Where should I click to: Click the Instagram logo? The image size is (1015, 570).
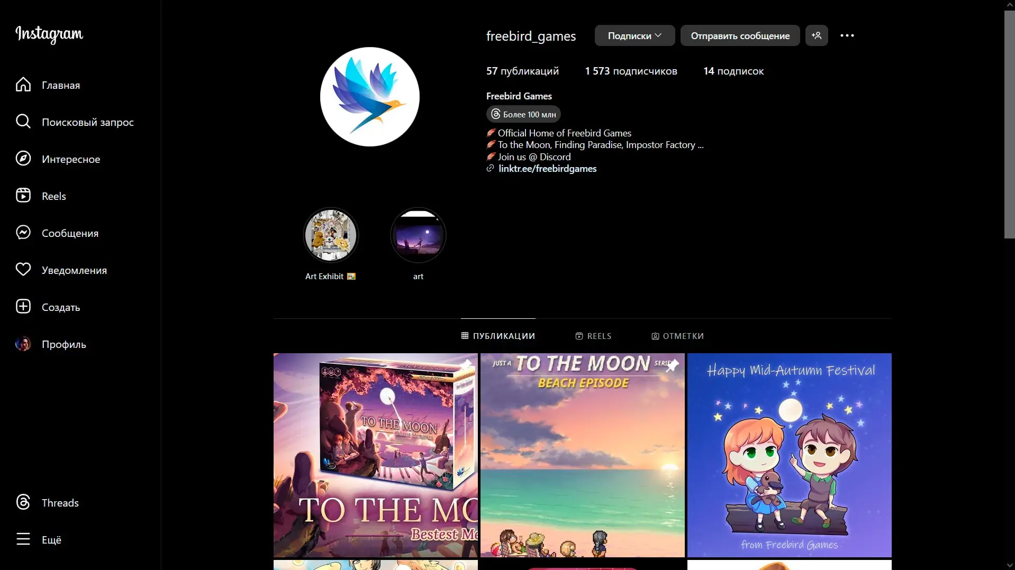tap(49, 34)
